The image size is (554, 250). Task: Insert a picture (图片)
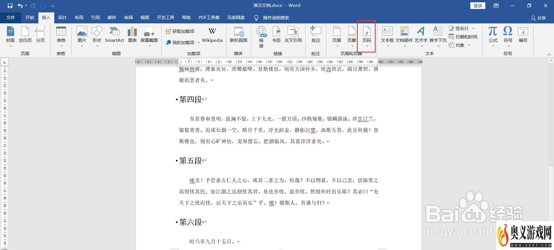click(x=82, y=37)
